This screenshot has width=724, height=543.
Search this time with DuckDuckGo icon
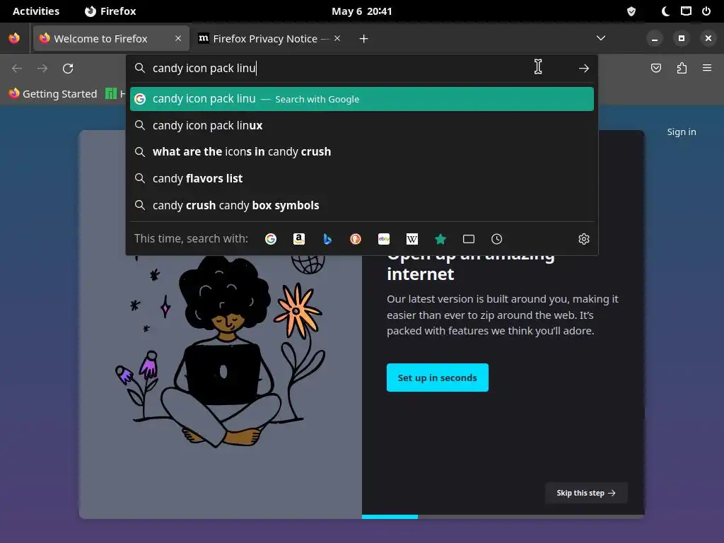pos(356,239)
